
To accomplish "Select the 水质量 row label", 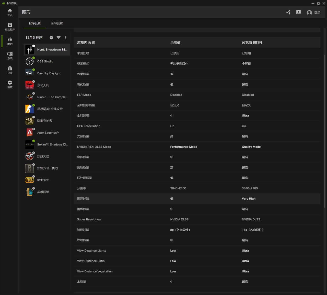I will (x=81, y=282).
